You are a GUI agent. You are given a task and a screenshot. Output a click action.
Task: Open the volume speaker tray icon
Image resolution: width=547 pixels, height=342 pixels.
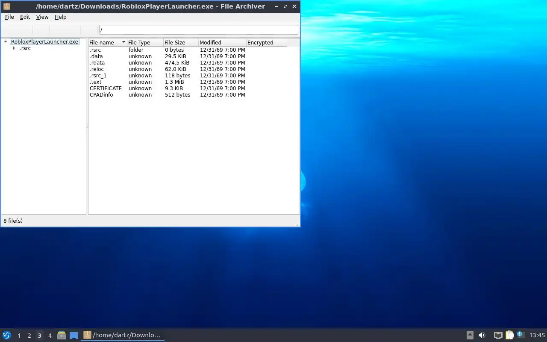[482, 335]
